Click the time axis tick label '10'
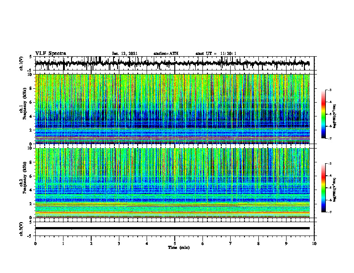The image size is (354, 273). (314, 244)
